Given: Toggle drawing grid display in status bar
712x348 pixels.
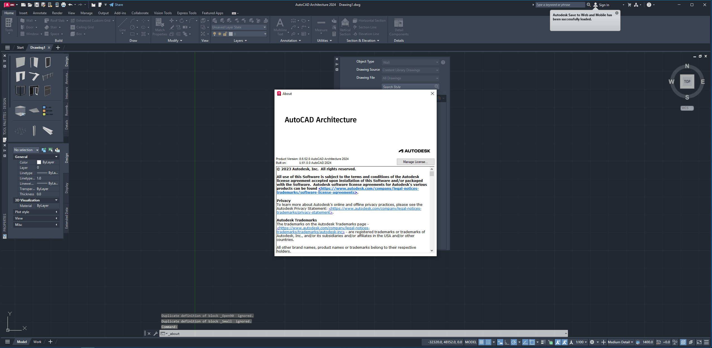Looking at the screenshot, I should pos(481,342).
